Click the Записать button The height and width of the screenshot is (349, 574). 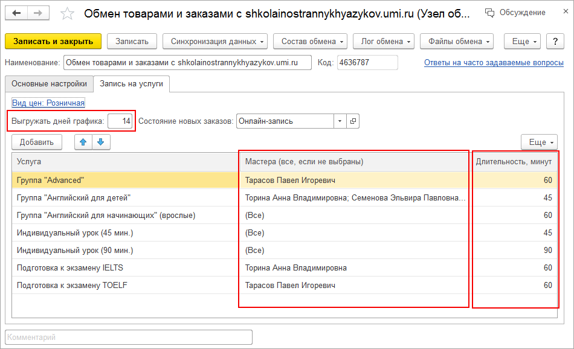click(x=132, y=41)
